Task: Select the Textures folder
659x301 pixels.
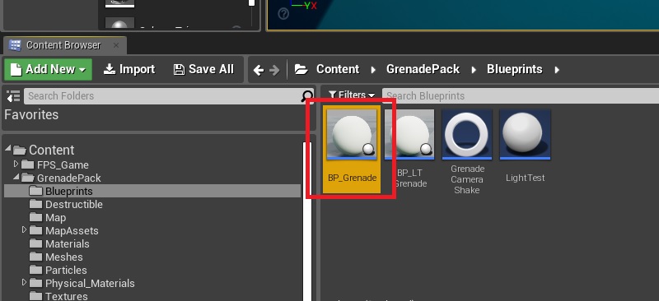Action: [x=58, y=296]
